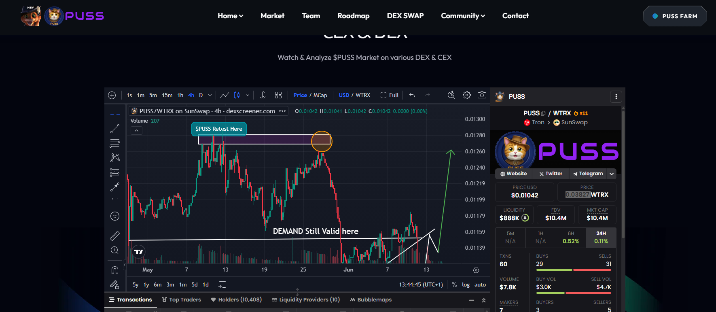
Task: Toggle auto scale on price axis
Action: click(x=480, y=284)
